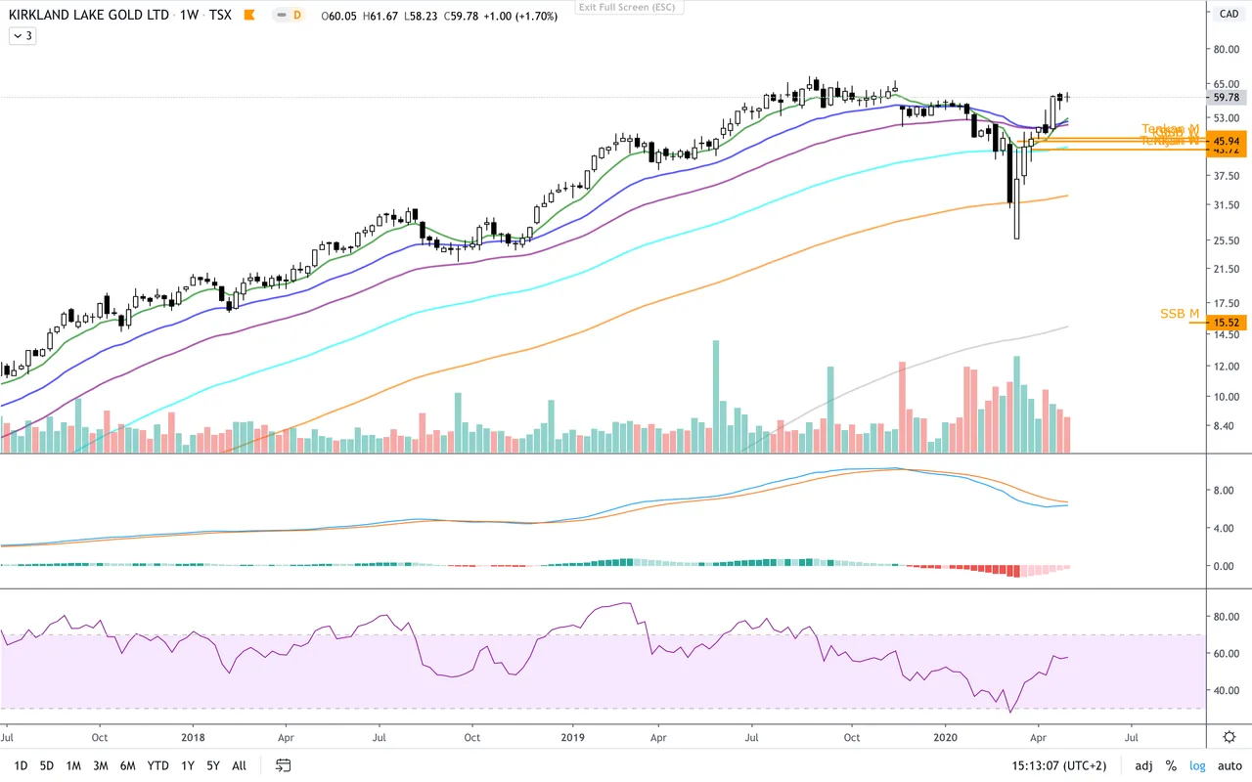Toggle percent scale mode
1252x782 pixels.
click(x=1171, y=765)
